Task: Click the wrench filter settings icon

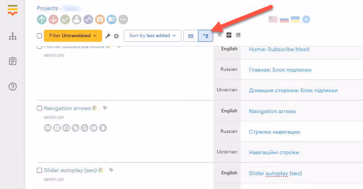Action: click(108, 36)
